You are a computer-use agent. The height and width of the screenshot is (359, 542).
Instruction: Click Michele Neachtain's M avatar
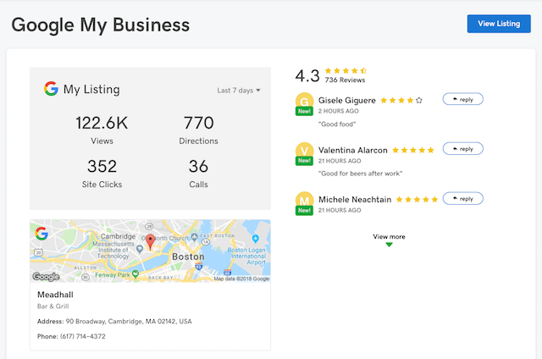pos(304,199)
